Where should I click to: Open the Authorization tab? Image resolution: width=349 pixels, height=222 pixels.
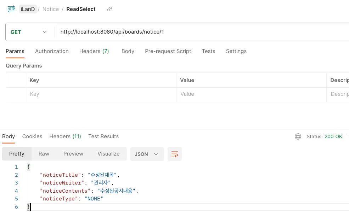tap(52, 51)
